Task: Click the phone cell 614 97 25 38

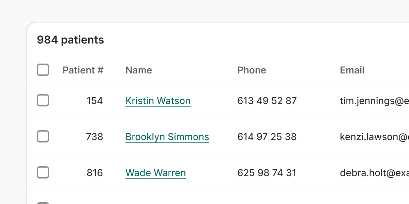Action: (x=267, y=137)
